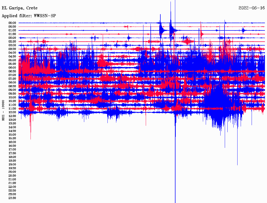The image size is (267, 203).
Task: Click the 00:30 time label
Action: [x=12, y=27]
